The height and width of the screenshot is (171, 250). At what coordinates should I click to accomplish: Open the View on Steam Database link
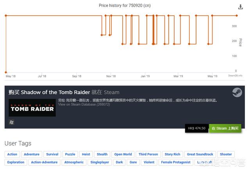[x=84, y=105]
